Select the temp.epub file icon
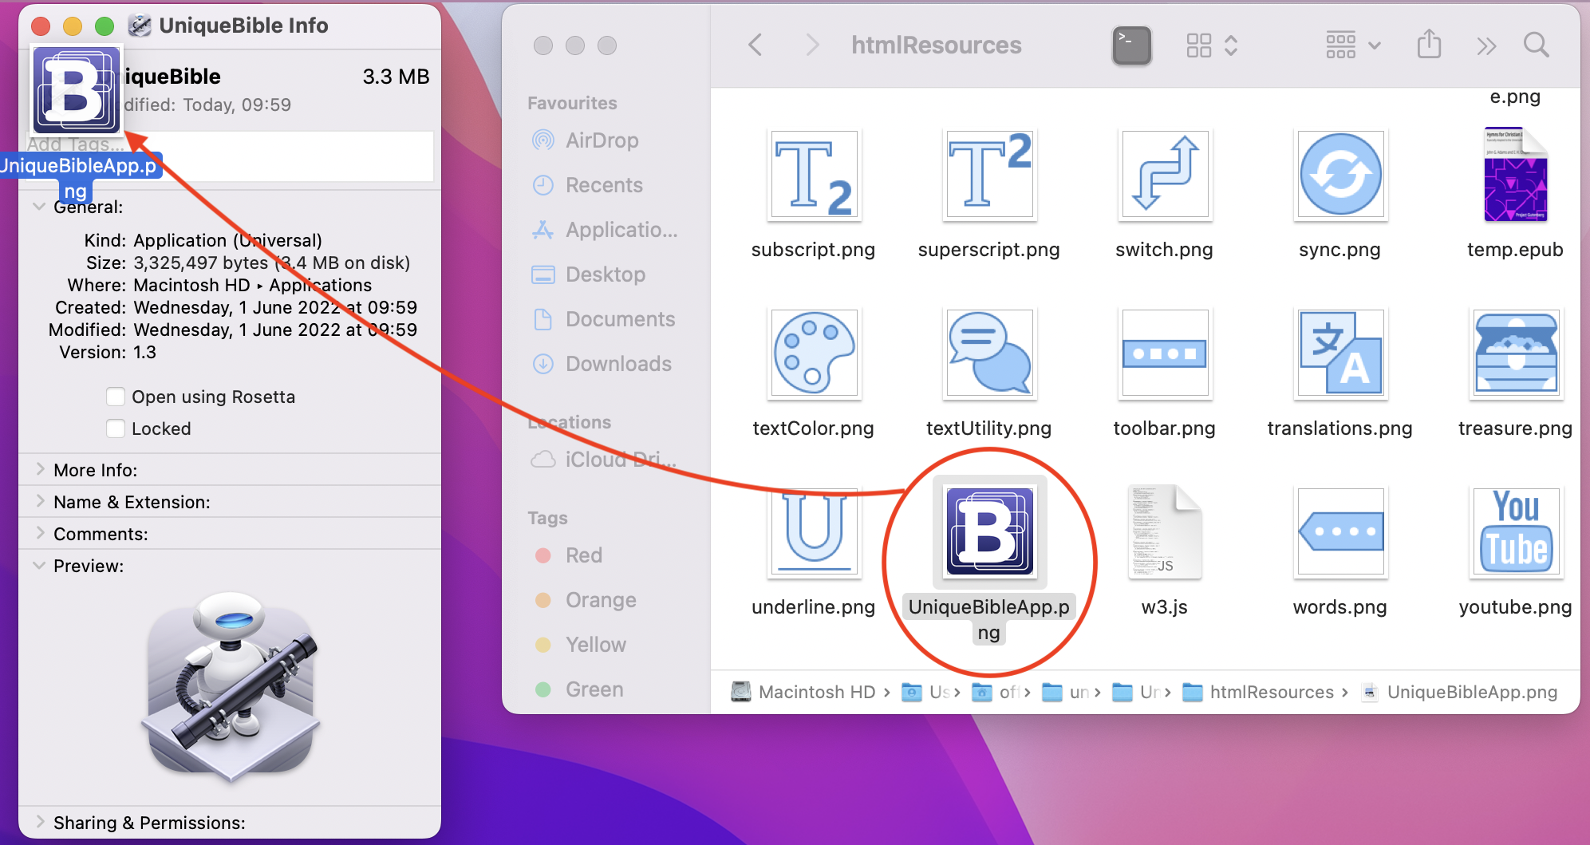Screen dimensions: 1590x845 click(x=1516, y=174)
